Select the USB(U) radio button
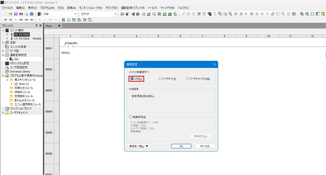 point(132,79)
